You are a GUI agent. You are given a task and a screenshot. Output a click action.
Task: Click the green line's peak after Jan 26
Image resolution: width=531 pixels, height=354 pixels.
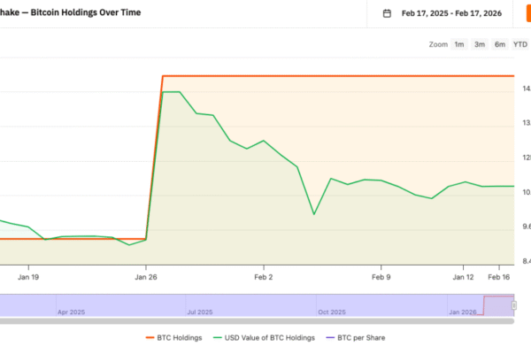[172, 92]
